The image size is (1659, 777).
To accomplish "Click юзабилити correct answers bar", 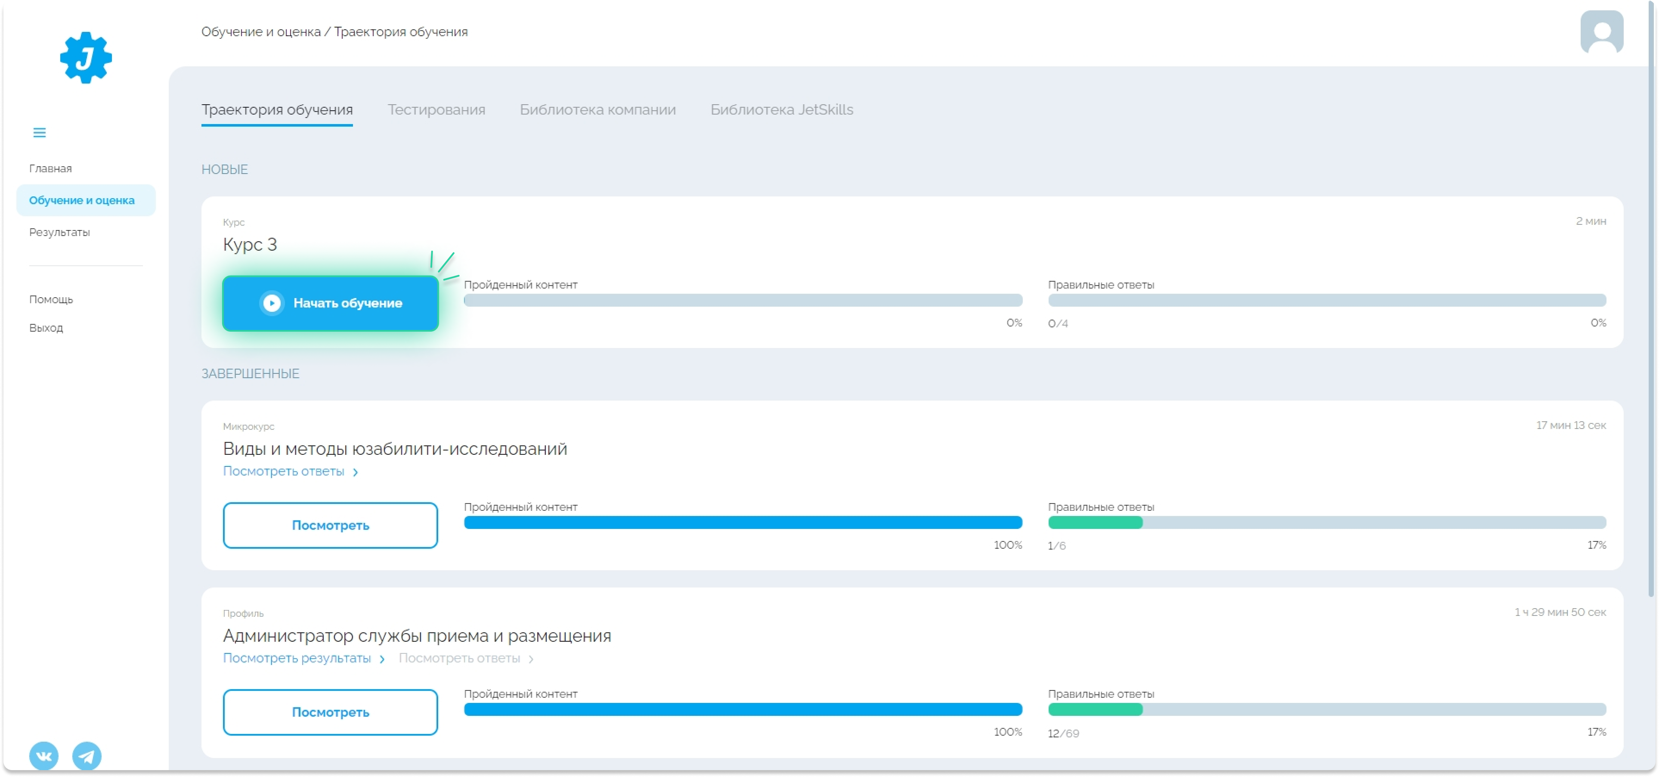I will (1327, 522).
